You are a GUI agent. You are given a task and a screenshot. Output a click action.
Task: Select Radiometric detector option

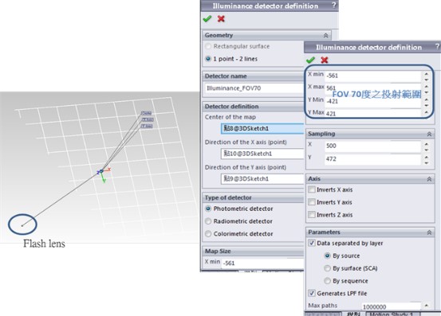208,221
